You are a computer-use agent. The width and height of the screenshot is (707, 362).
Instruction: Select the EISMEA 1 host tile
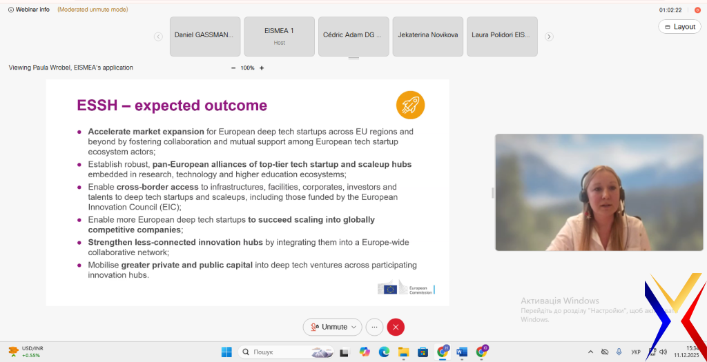(279, 36)
